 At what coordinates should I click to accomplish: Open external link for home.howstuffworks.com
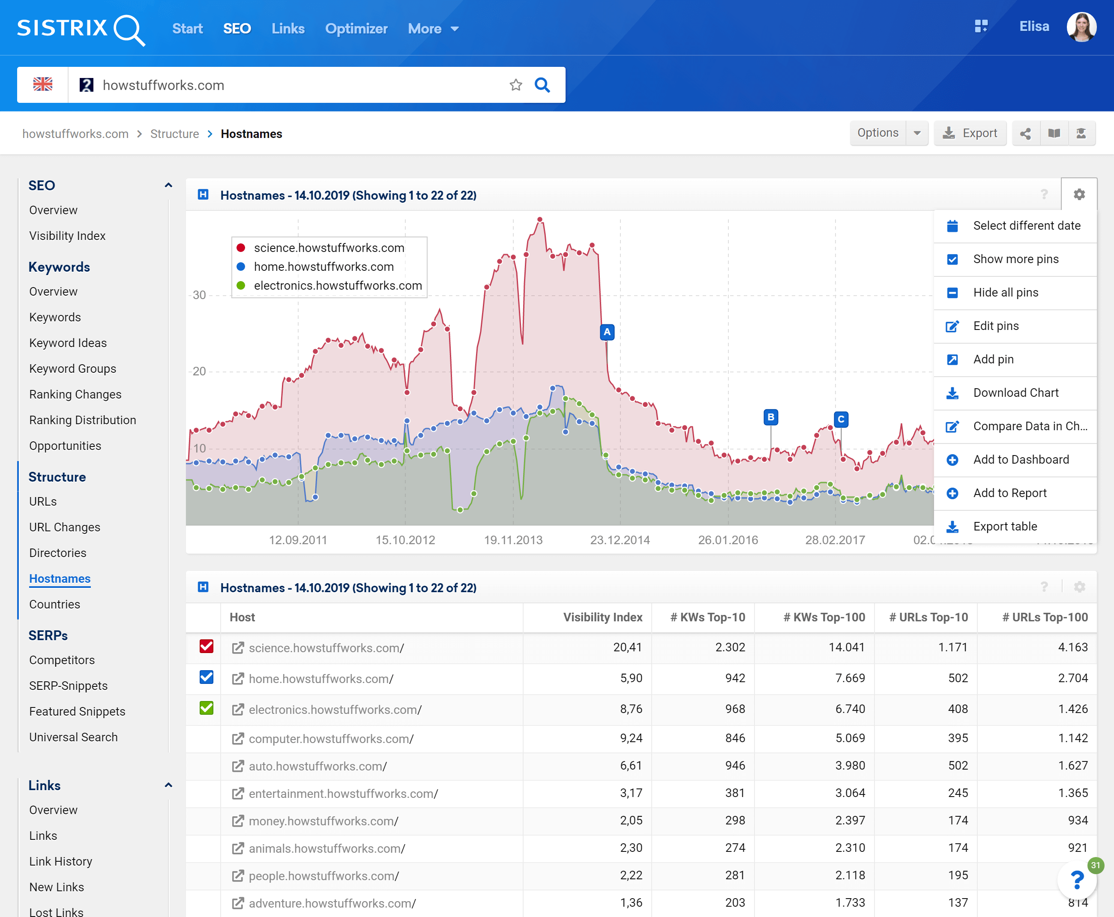click(238, 678)
